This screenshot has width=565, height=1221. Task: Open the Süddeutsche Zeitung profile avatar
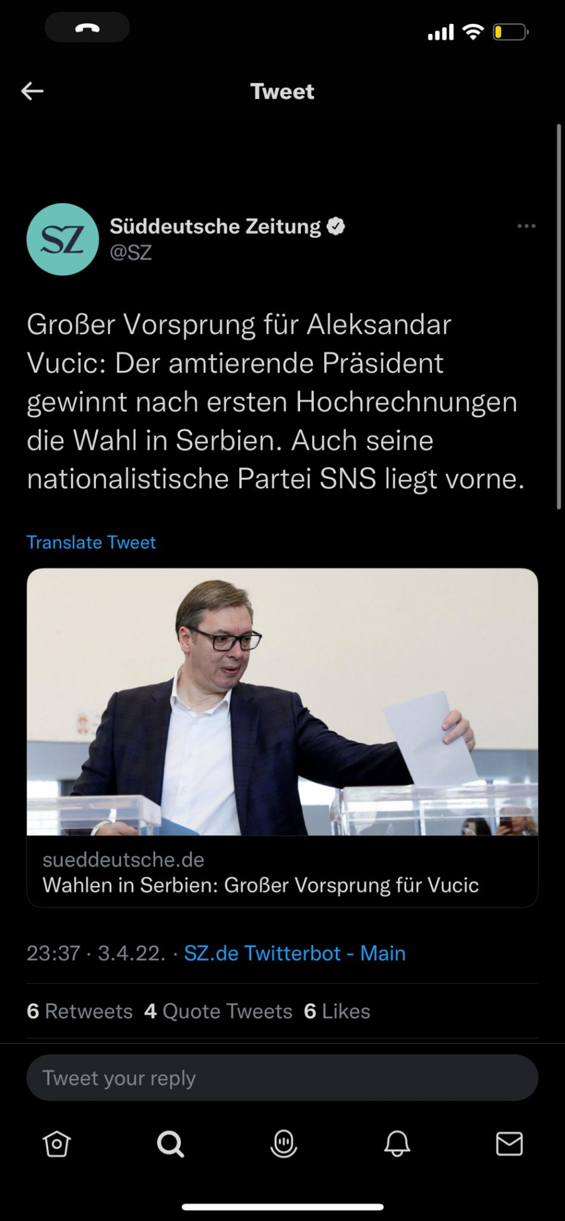(63, 239)
